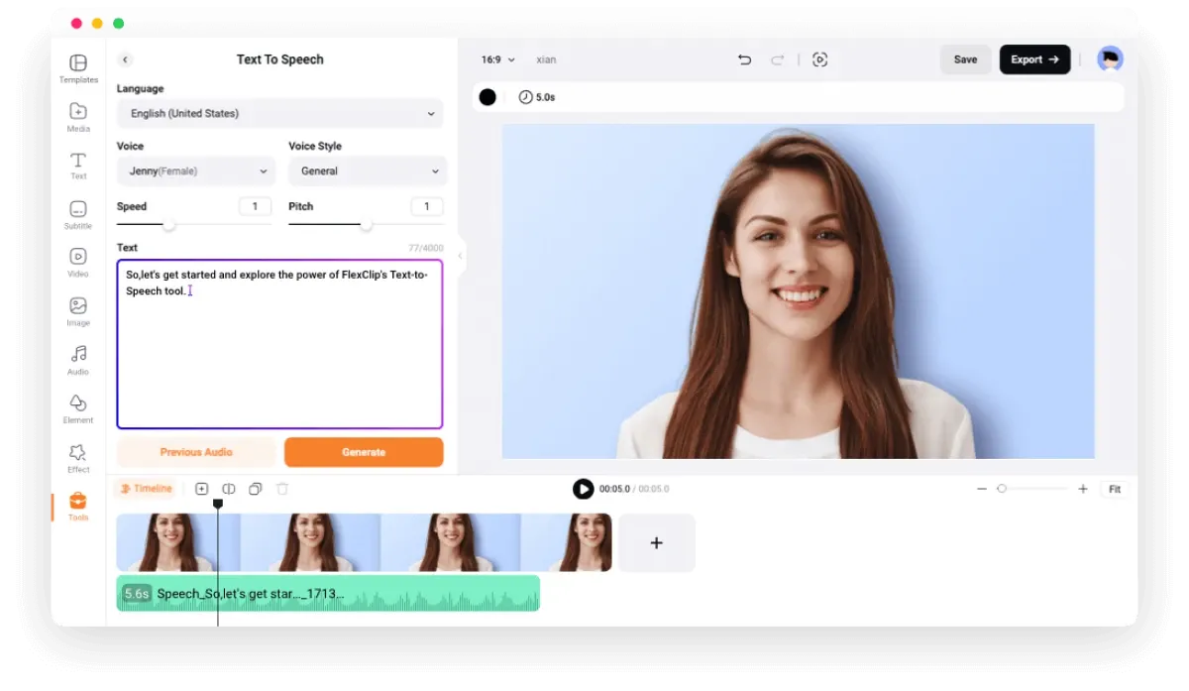The width and height of the screenshot is (1189, 691).
Task: Expand the Language dropdown English (United States)
Action: click(x=280, y=114)
